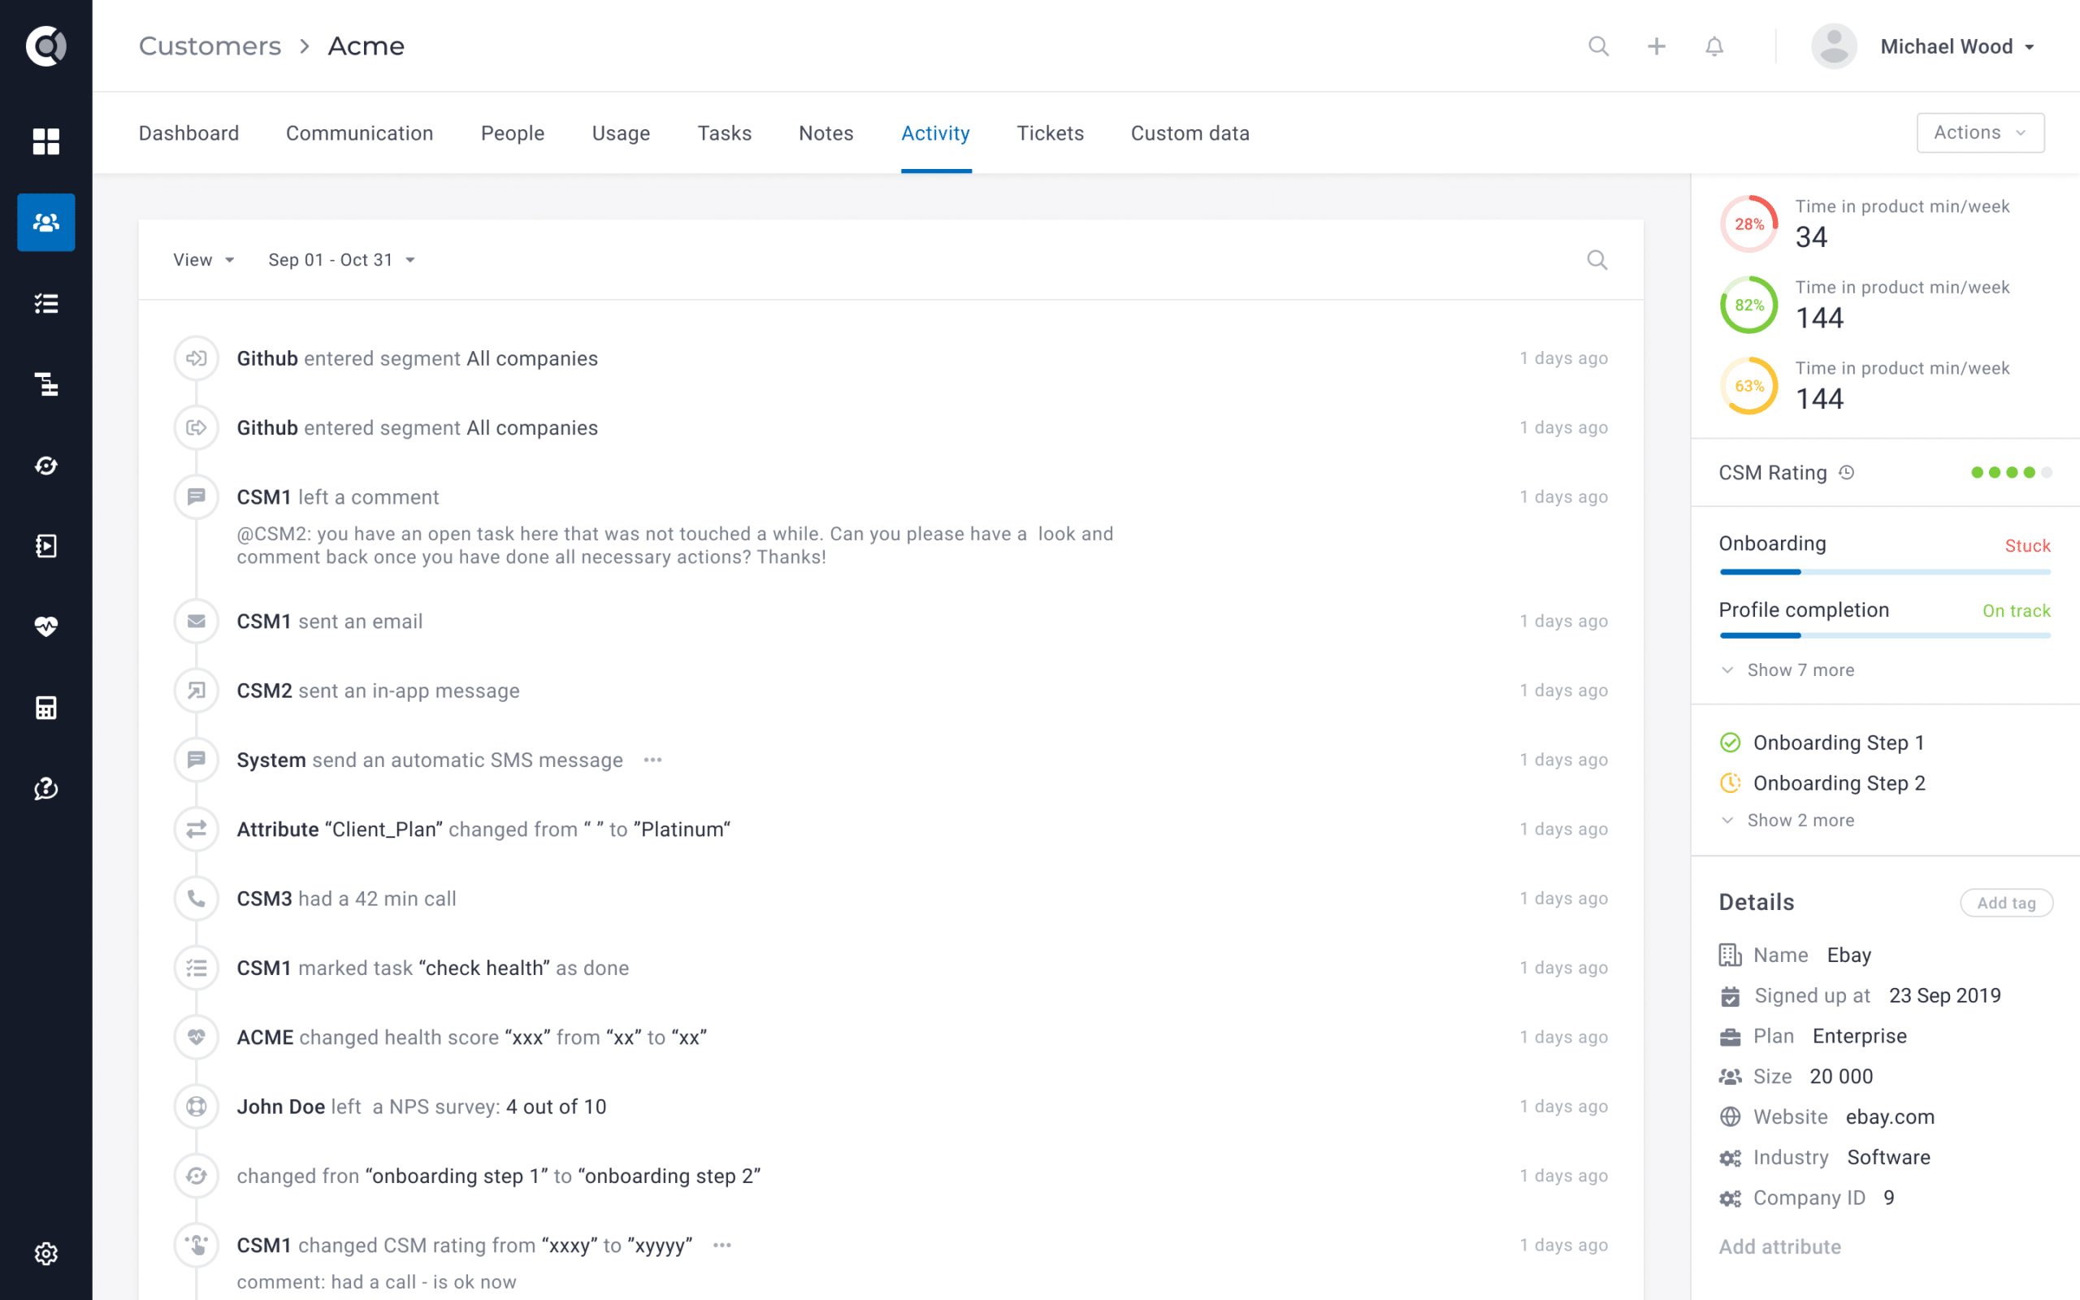Image resolution: width=2080 pixels, height=1300 pixels.
Task: Click the swap arrows icon beside Client_Plan attribute
Action: [x=196, y=829]
